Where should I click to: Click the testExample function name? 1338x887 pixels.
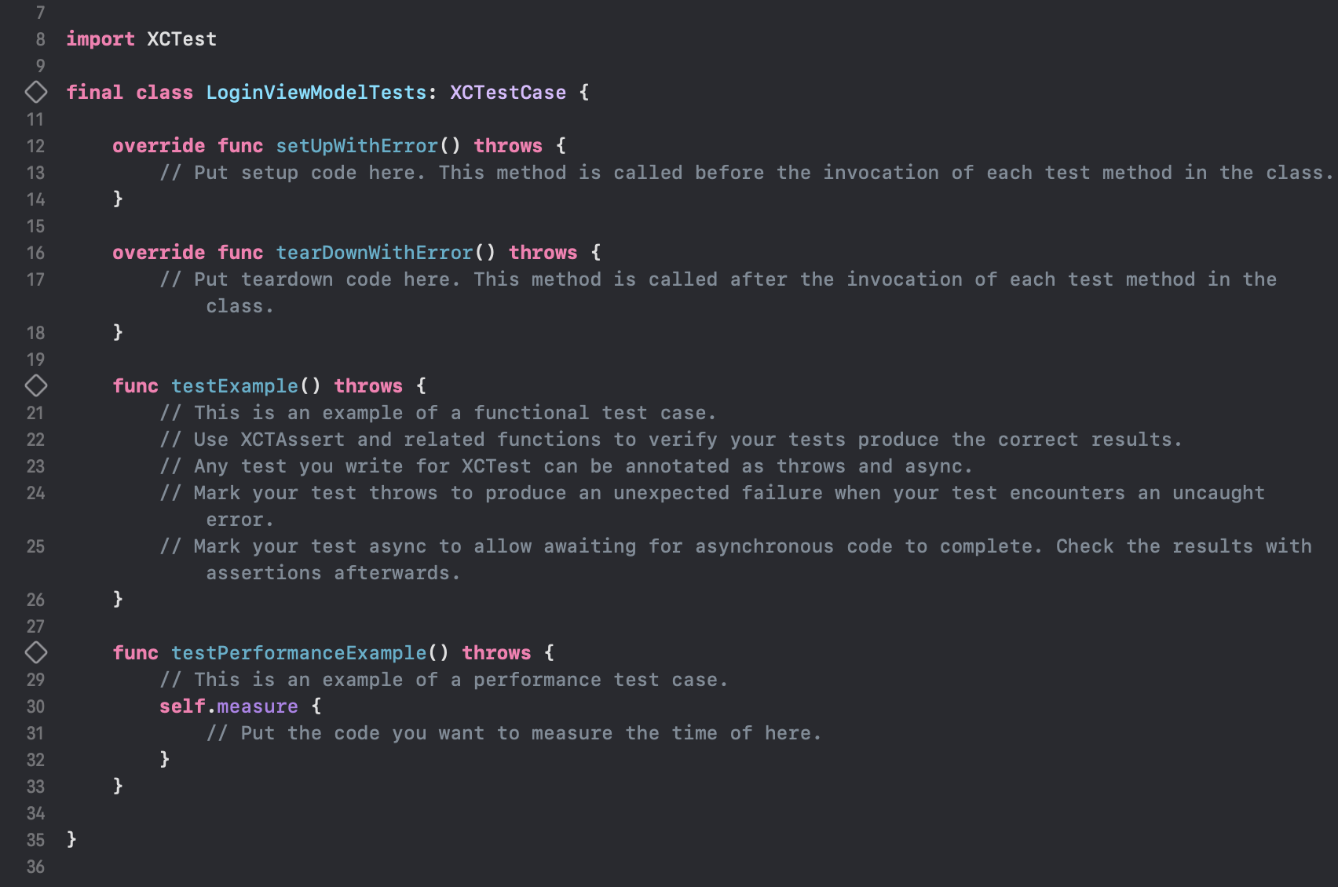point(235,386)
